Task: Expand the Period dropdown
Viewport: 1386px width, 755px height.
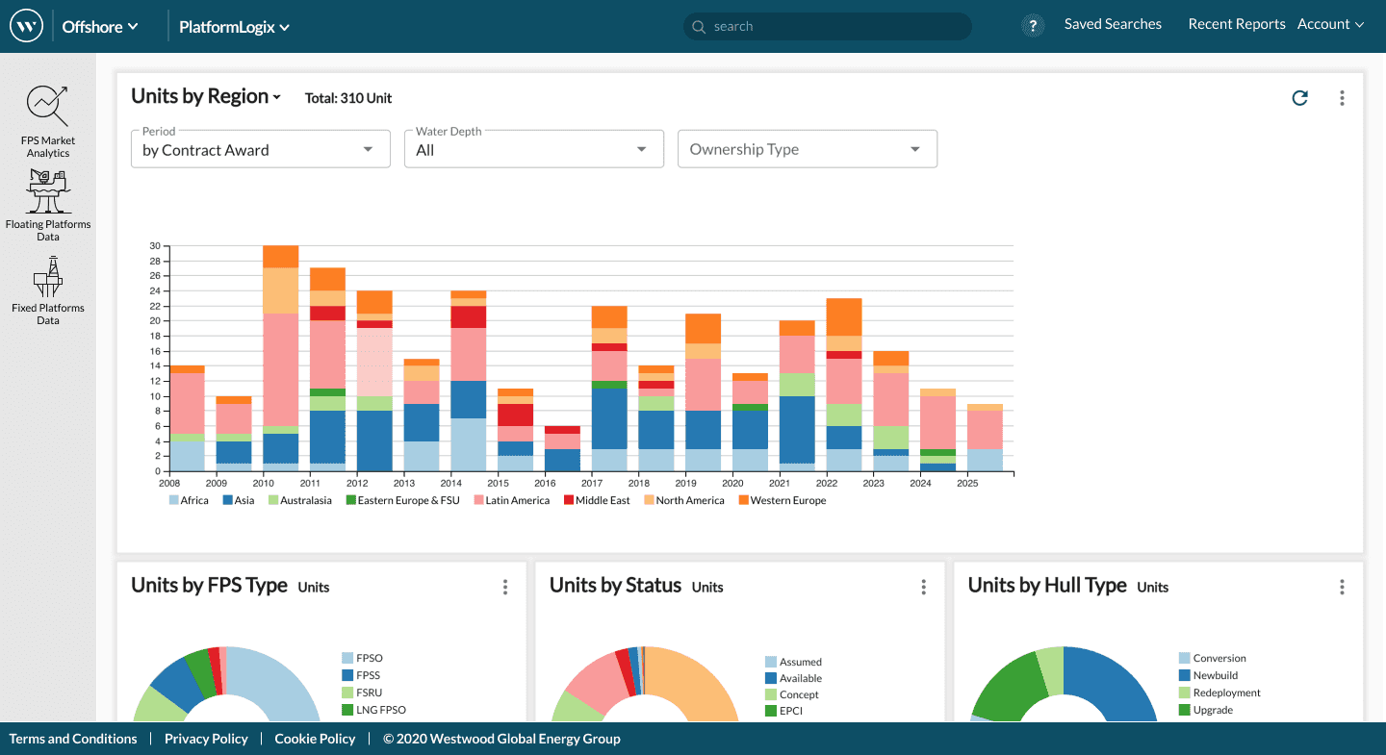Action: pyautogui.click(x=260, y=149)
